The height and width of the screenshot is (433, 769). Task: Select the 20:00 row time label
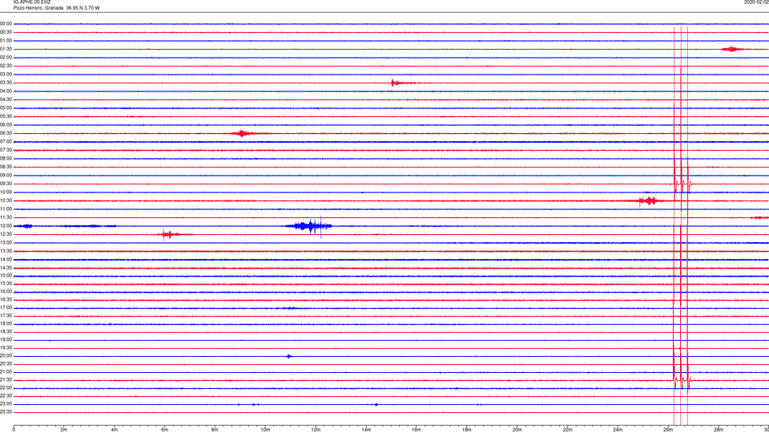(6, 356)
